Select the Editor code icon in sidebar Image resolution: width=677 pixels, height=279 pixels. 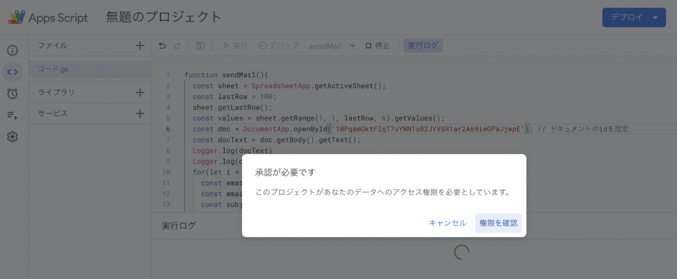click(12, 72)
